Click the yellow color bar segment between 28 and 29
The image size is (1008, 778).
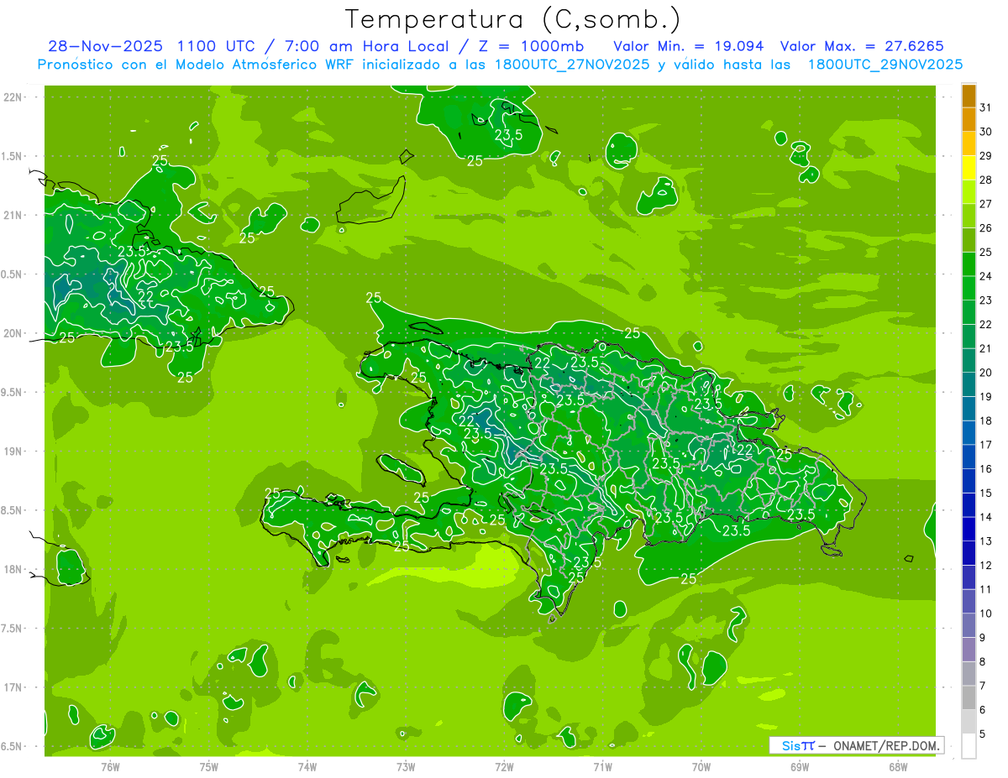[x=969, y=168]
